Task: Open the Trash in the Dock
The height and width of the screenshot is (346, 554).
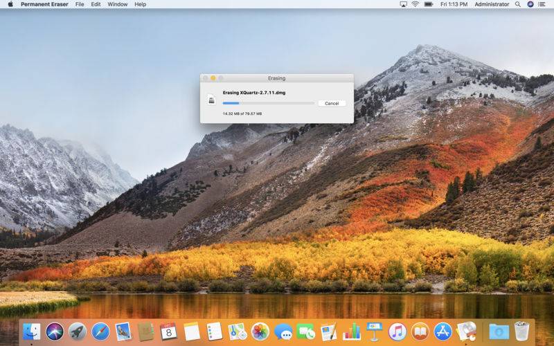Action: 522,331
